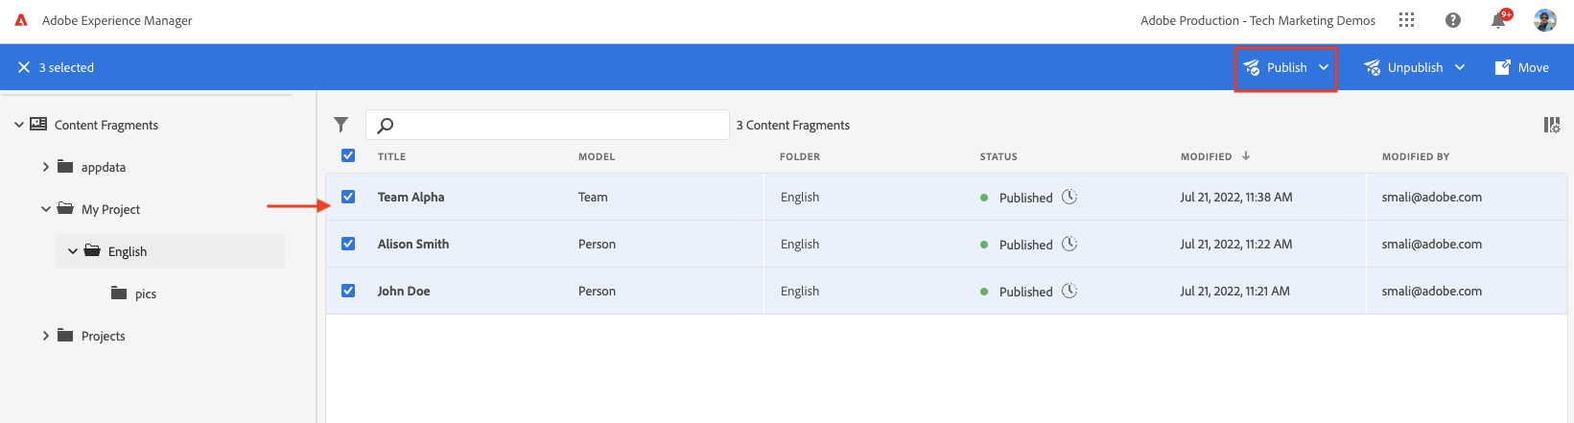This screenshot has height=423, width=1574.
Task: Toggle the select-all header checkbox
Action: pyautogui.click(x=348, y=155)
